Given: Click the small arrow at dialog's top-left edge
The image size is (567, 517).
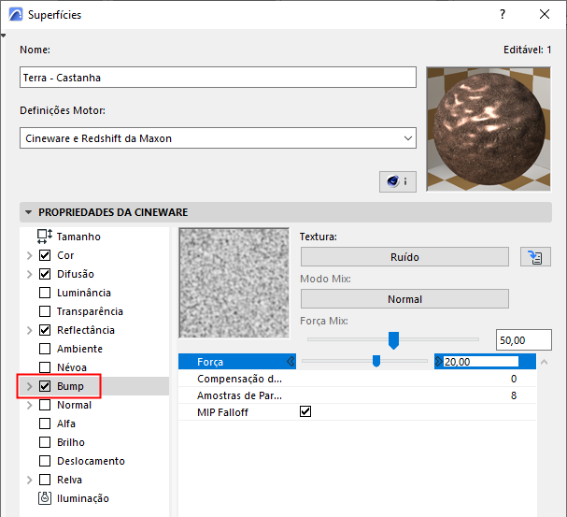Looking at the screenshot, I should (x=3, y=36).
